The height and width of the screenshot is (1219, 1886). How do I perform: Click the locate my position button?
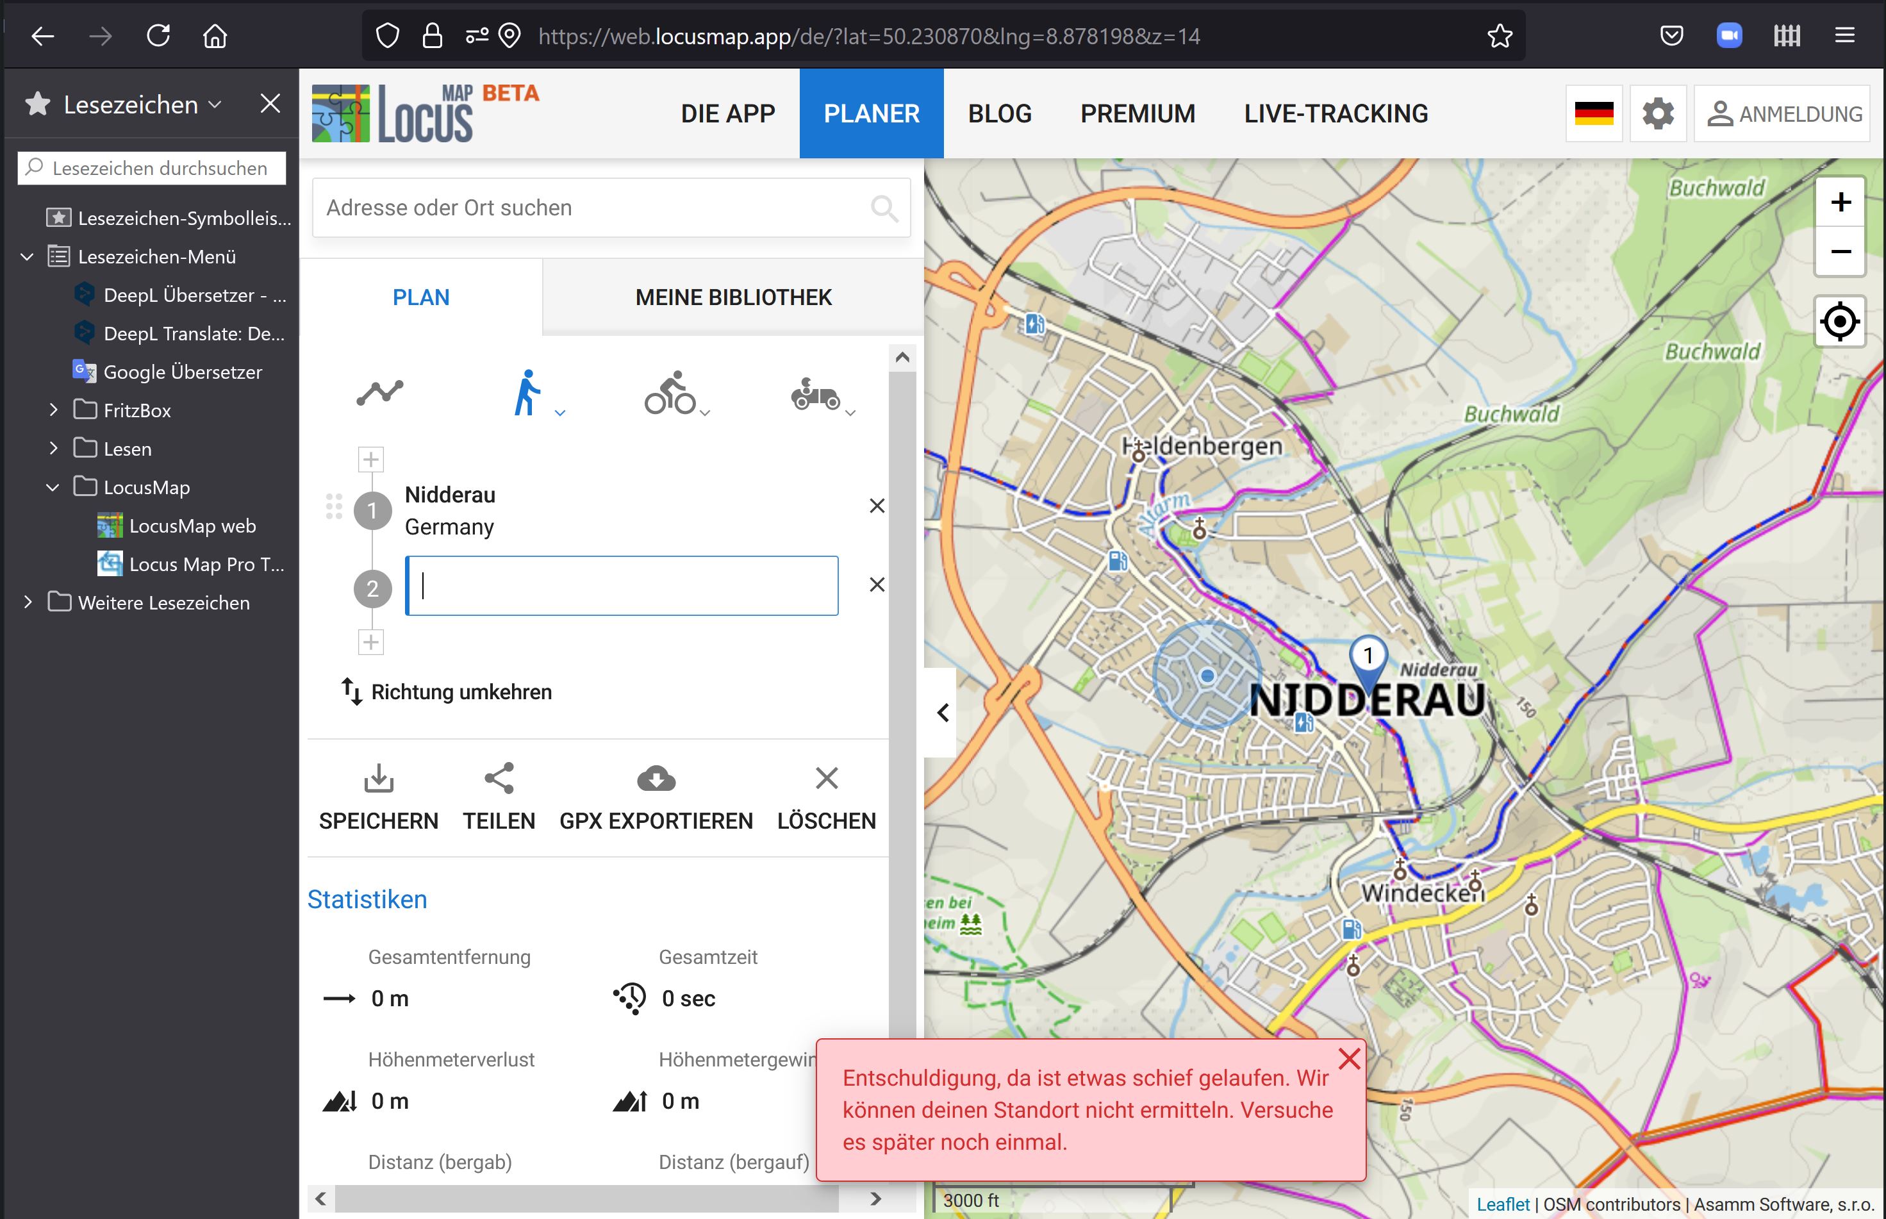tap(1839, 321)
